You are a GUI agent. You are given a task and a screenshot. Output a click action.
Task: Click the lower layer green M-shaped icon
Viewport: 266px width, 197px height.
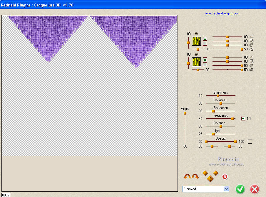(x=205, y=59)
